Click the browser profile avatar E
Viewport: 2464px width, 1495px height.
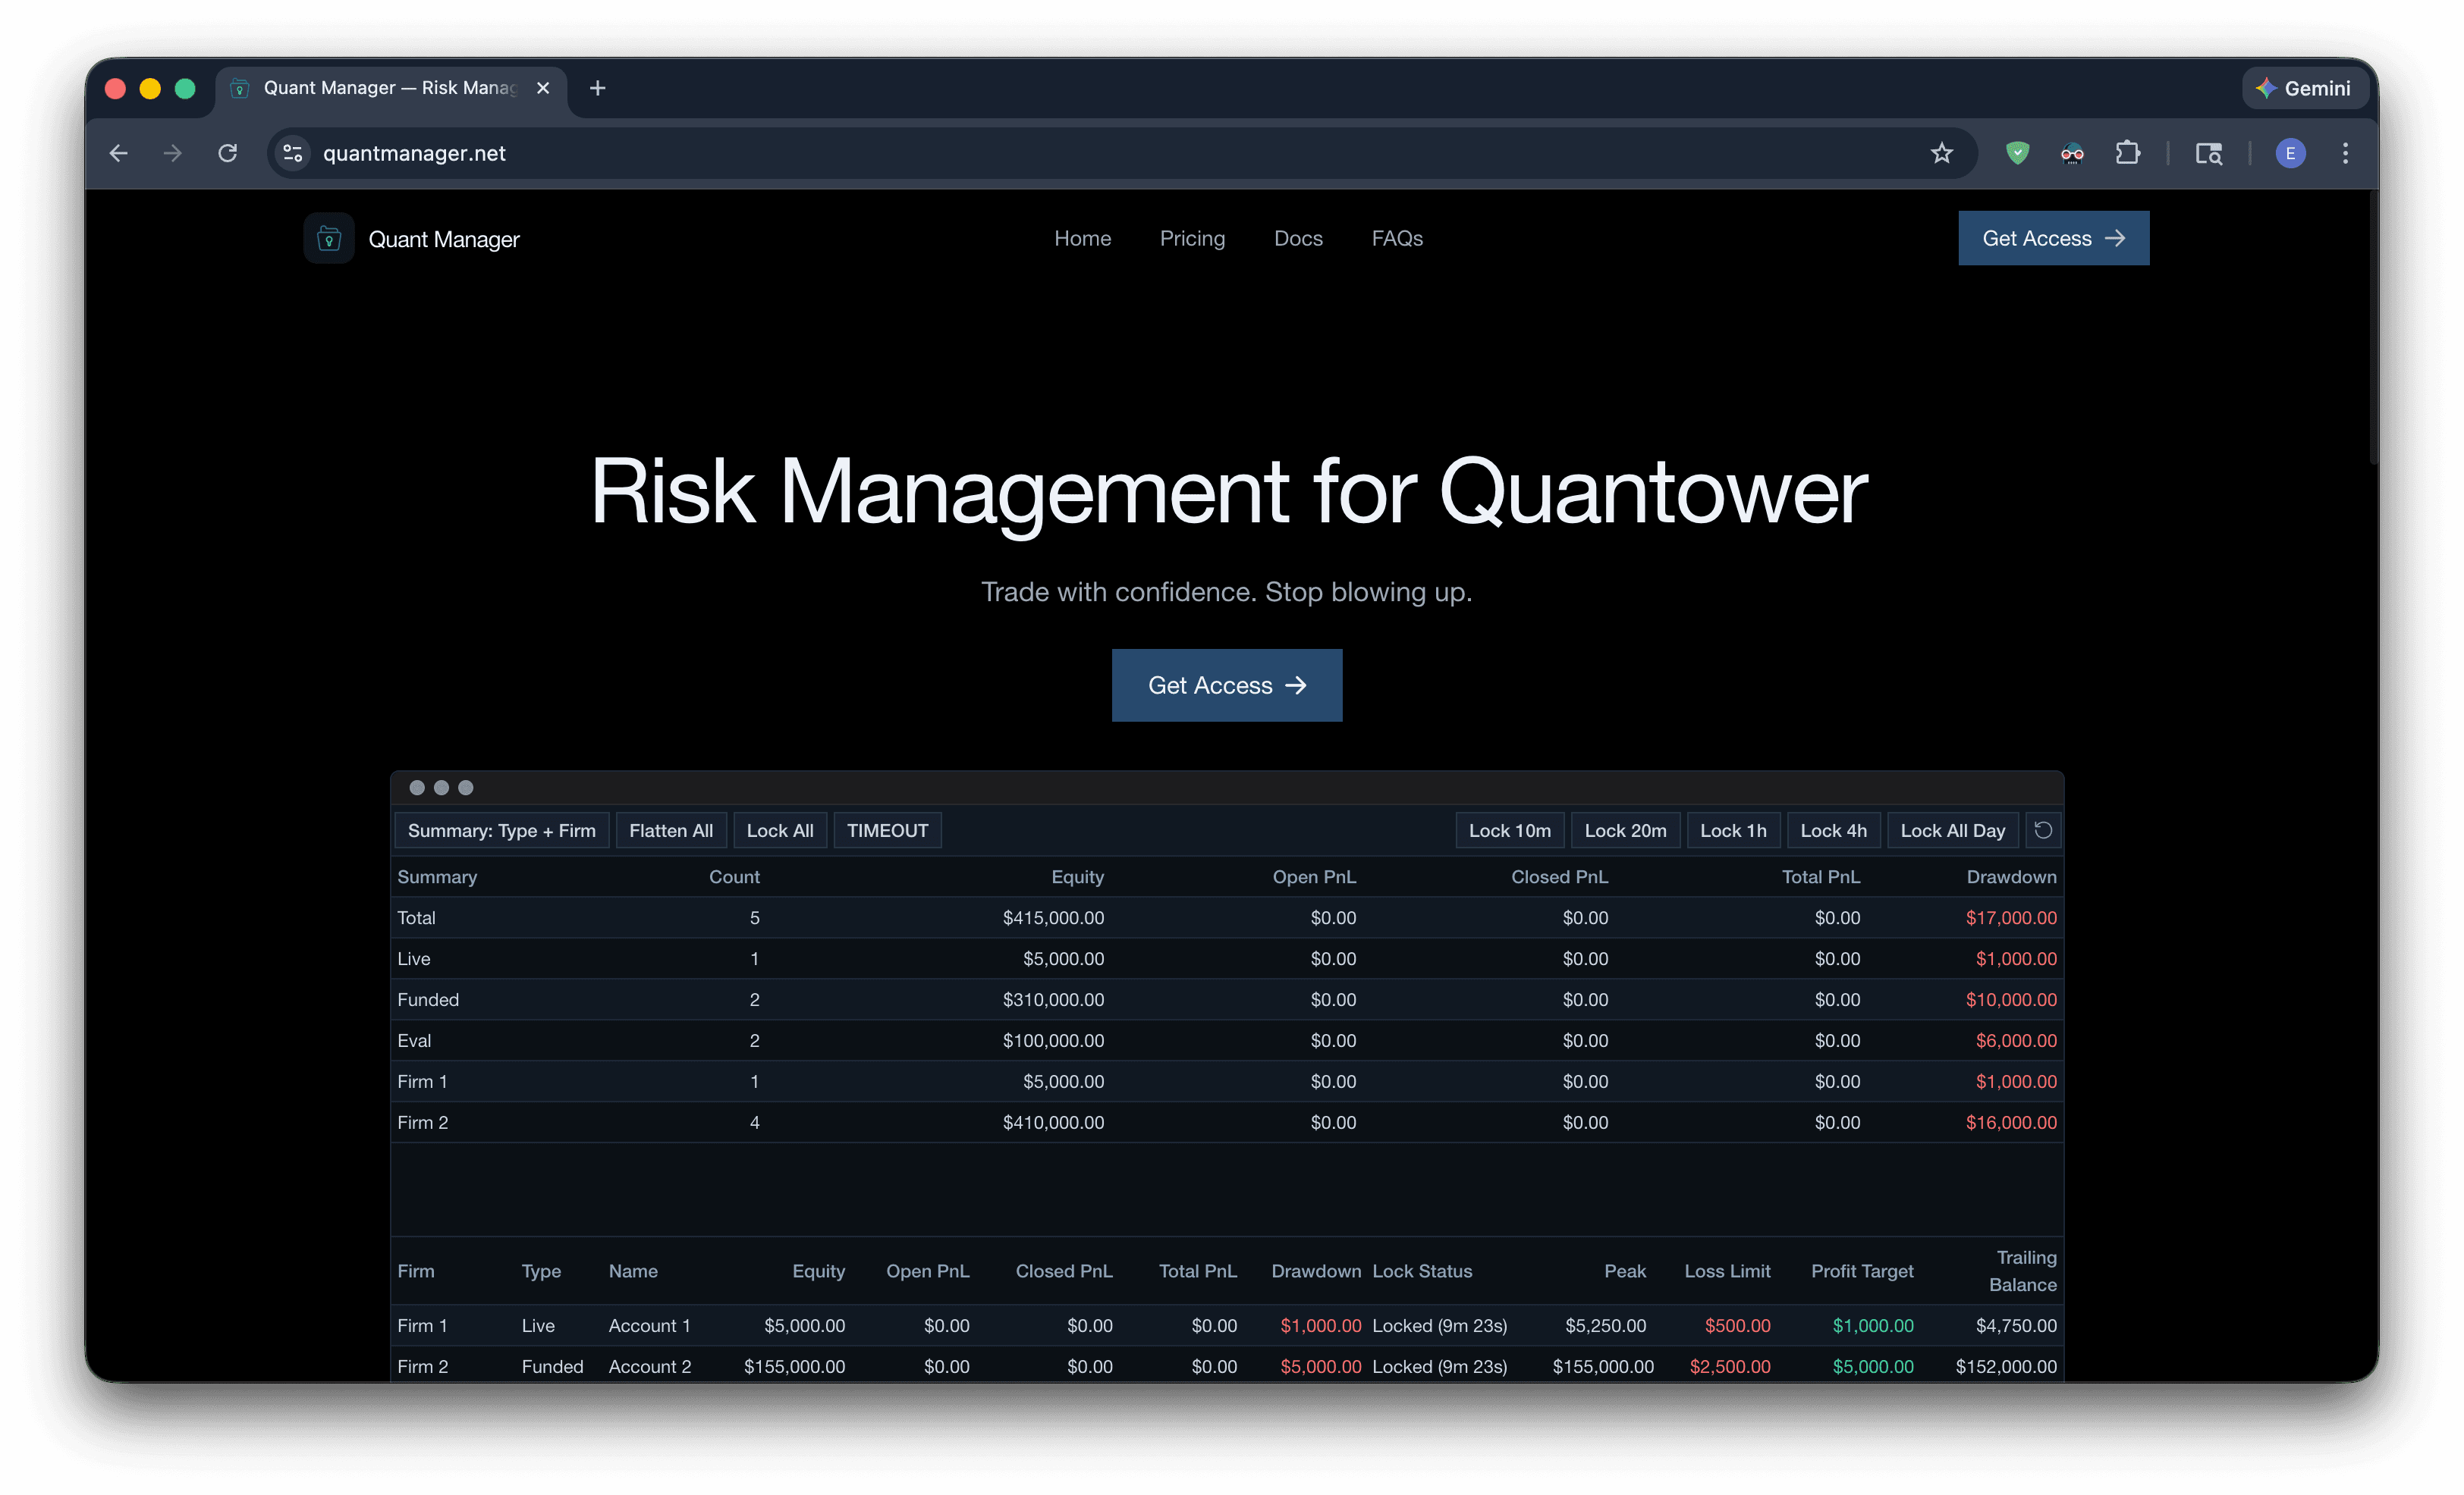2290,153
